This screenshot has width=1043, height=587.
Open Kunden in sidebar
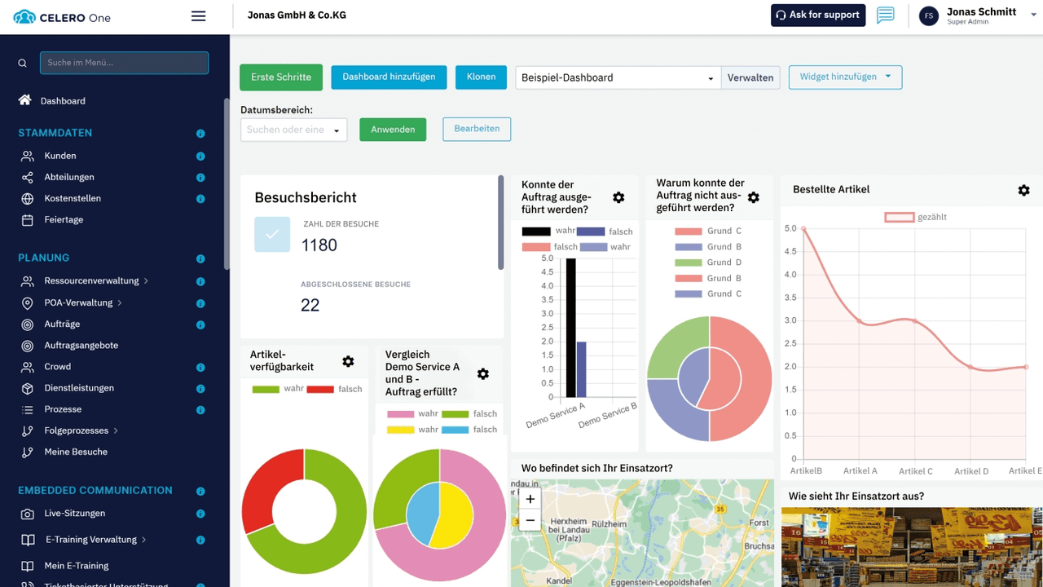click(x=60, y=156)
